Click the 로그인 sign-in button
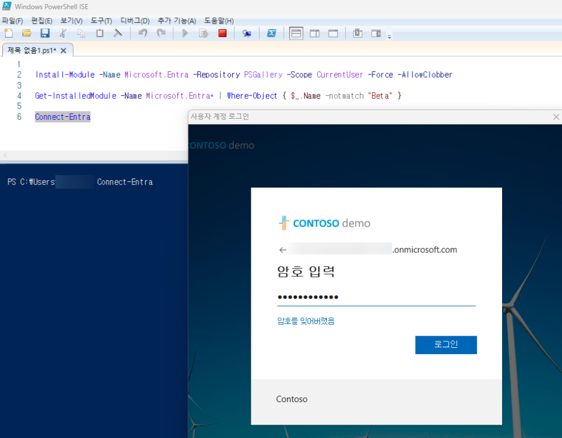 (446, 344)
